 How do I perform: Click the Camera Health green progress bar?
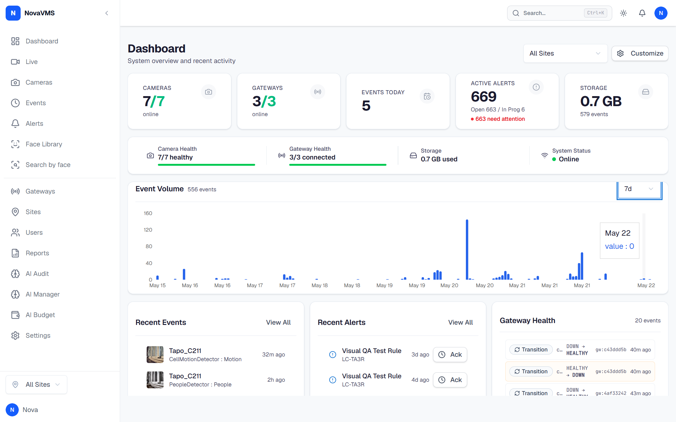[206, 165]
